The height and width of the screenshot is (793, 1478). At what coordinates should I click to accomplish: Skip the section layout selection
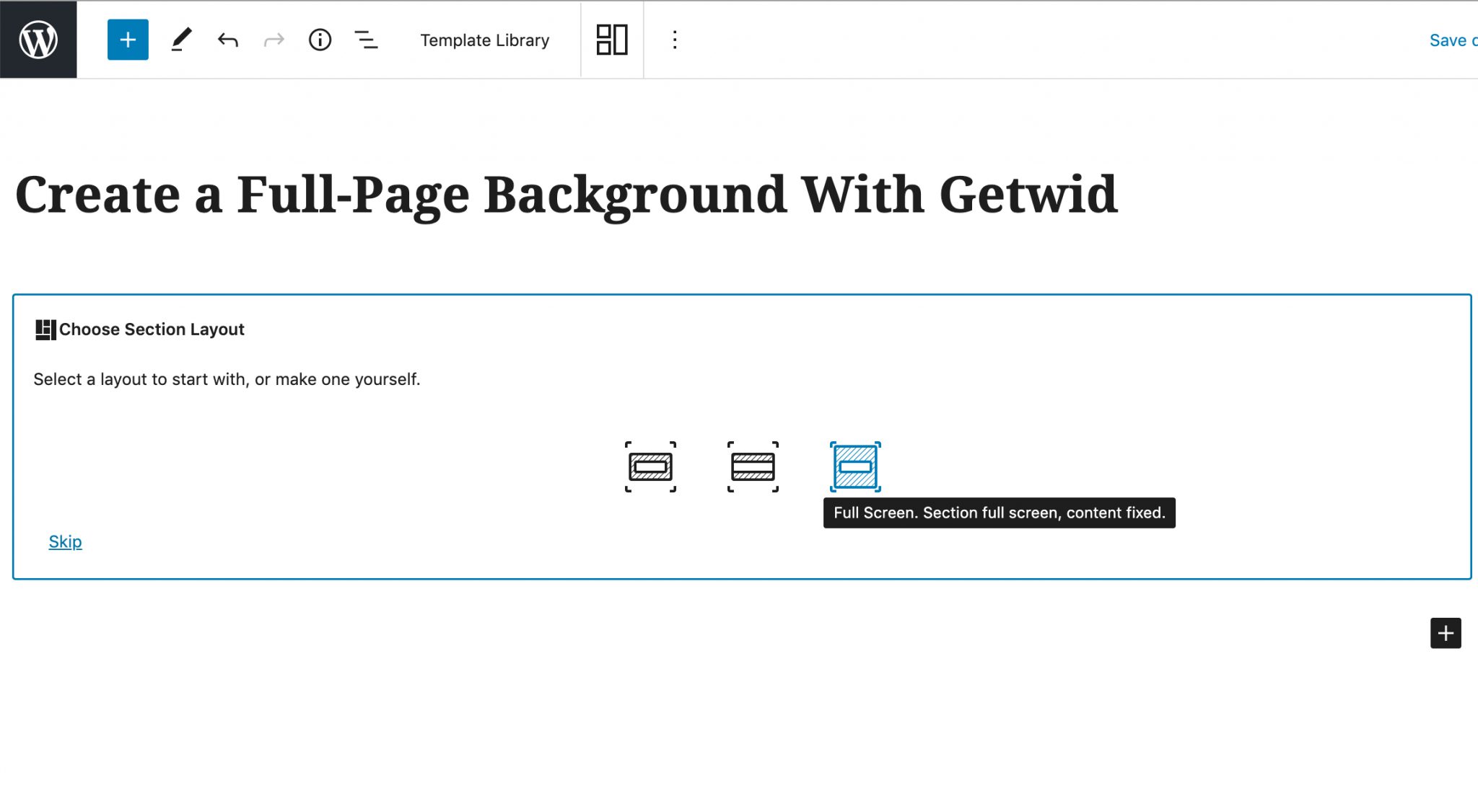point(65,541)
